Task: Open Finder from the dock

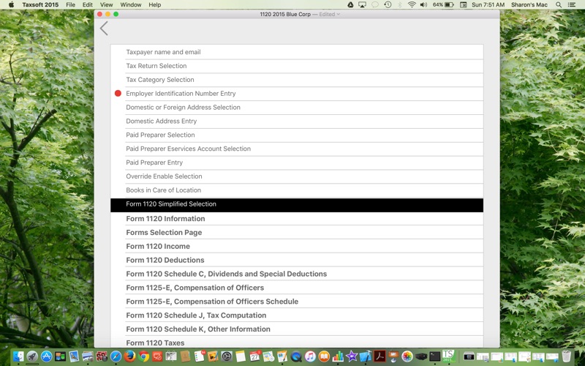Action: click(x=18, y=356)
